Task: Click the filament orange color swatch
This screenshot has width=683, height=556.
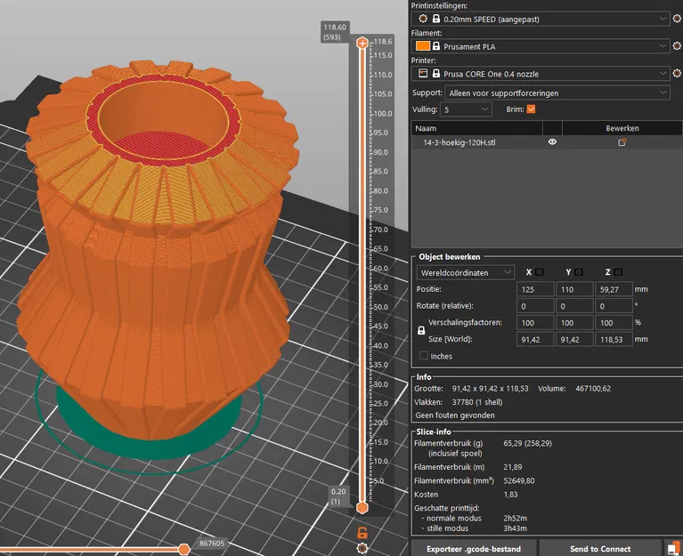Action: 423,46
